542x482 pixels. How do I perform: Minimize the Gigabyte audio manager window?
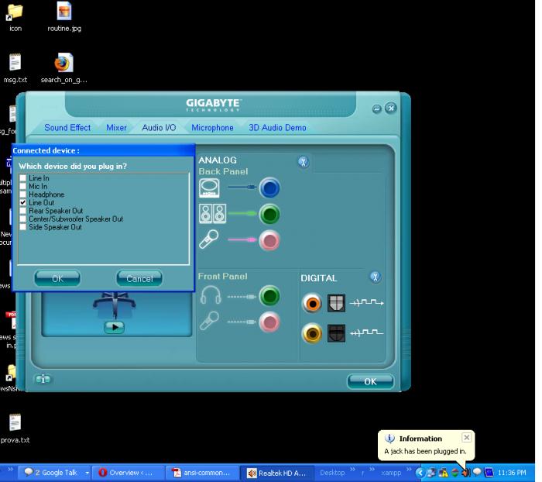coord(376,108)
